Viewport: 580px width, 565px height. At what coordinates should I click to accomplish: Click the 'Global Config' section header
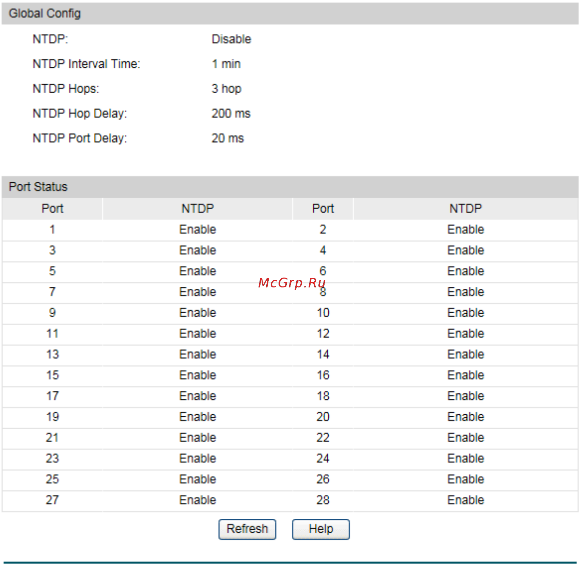click(290, 14)
